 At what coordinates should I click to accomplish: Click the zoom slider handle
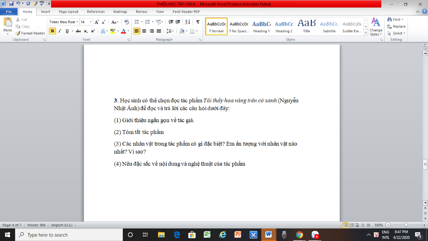(x=406, y=225)
